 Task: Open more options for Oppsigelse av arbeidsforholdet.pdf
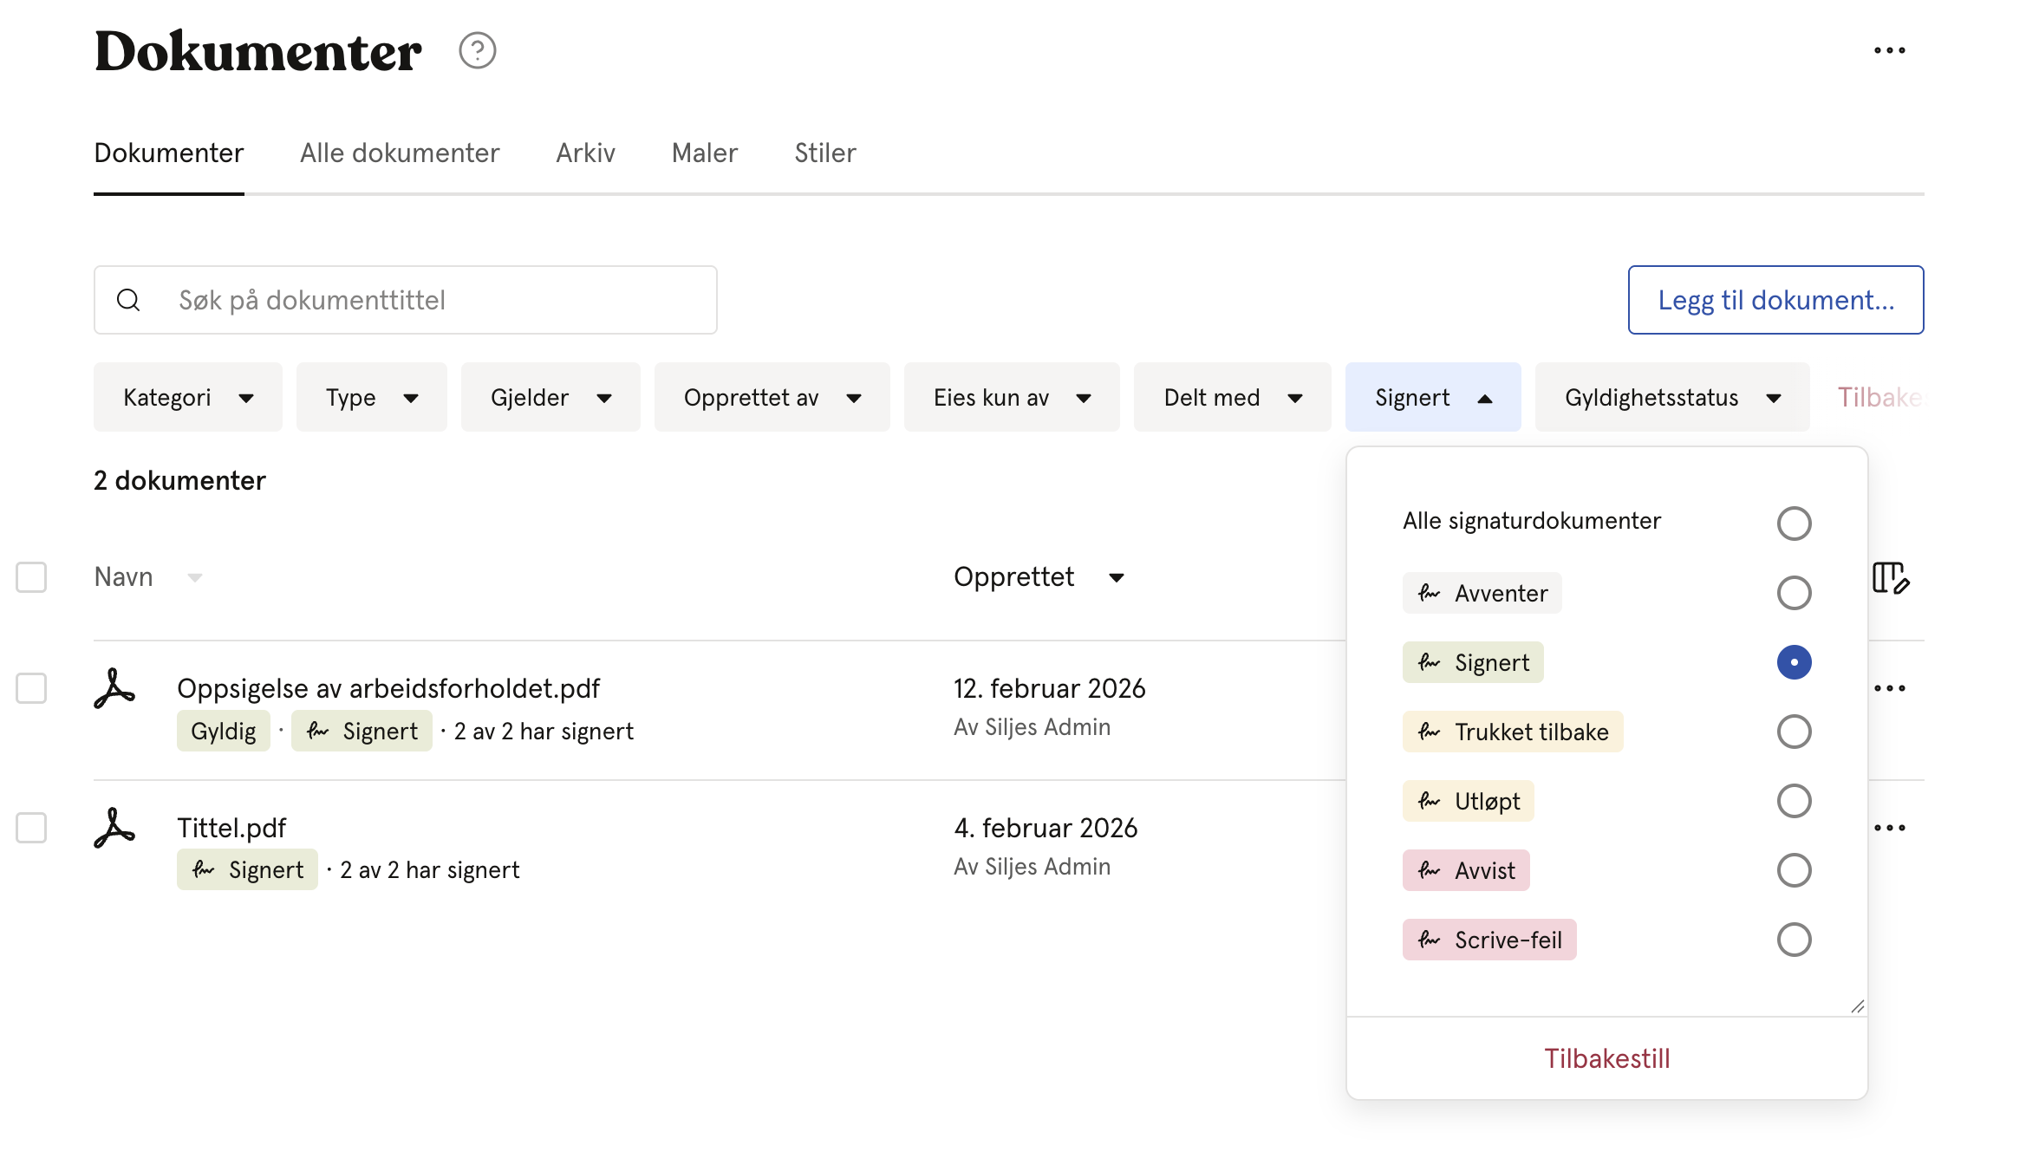[1890, 689]
